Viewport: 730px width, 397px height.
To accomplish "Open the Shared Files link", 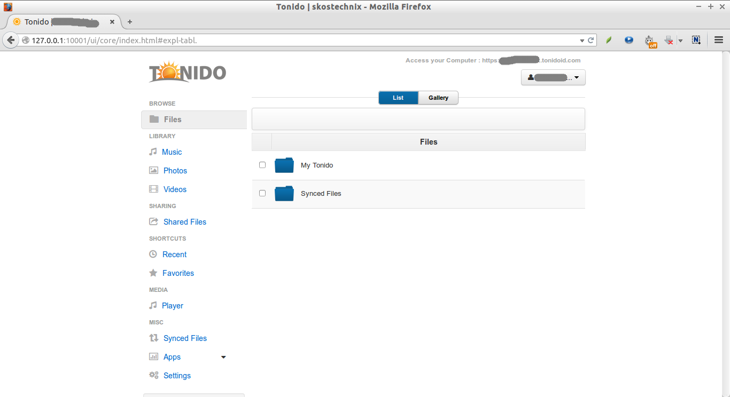I will click(185, 222).
